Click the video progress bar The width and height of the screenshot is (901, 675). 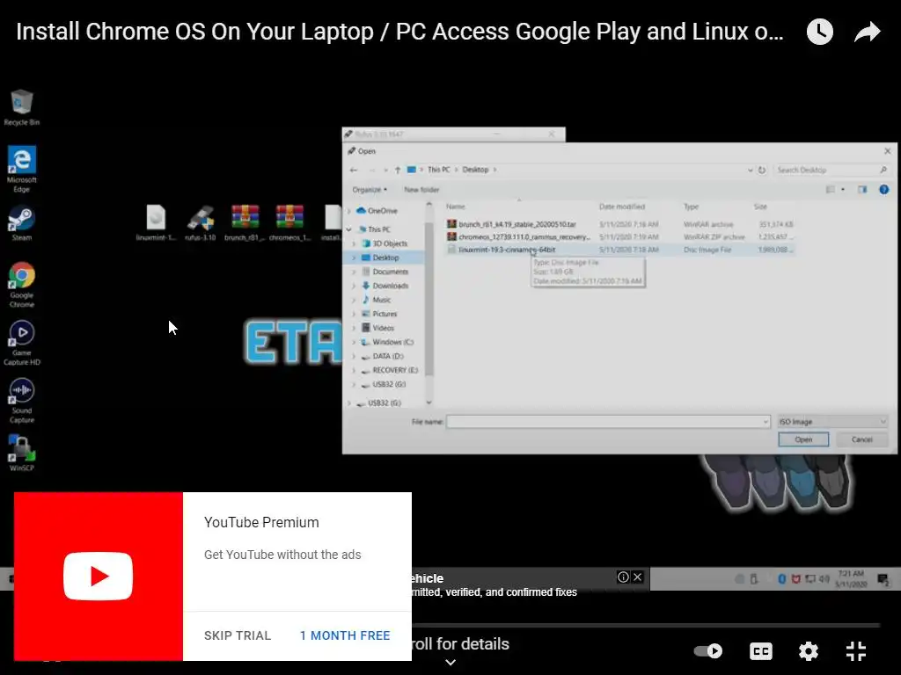coord(646,625)
